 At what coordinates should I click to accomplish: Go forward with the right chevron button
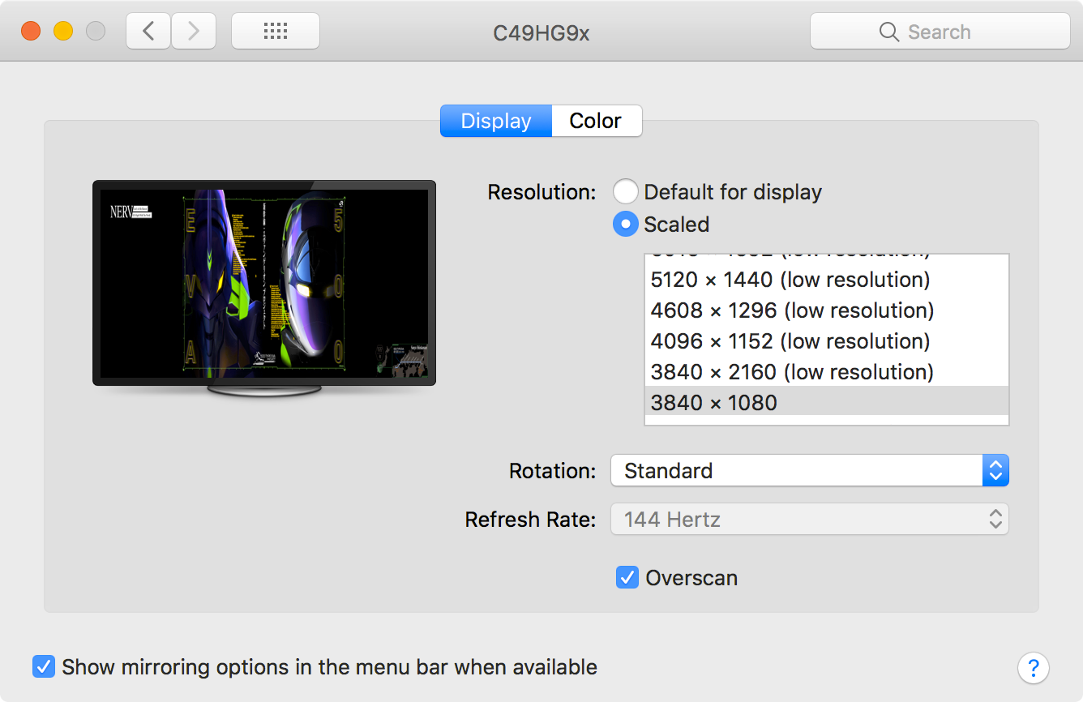(x=194, y=32)
